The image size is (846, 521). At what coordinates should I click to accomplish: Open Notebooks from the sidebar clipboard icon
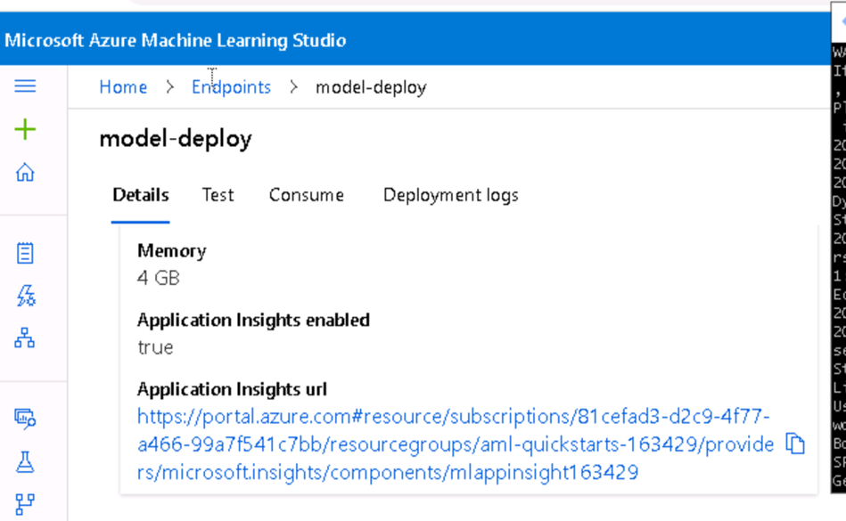tap(25, 253)
